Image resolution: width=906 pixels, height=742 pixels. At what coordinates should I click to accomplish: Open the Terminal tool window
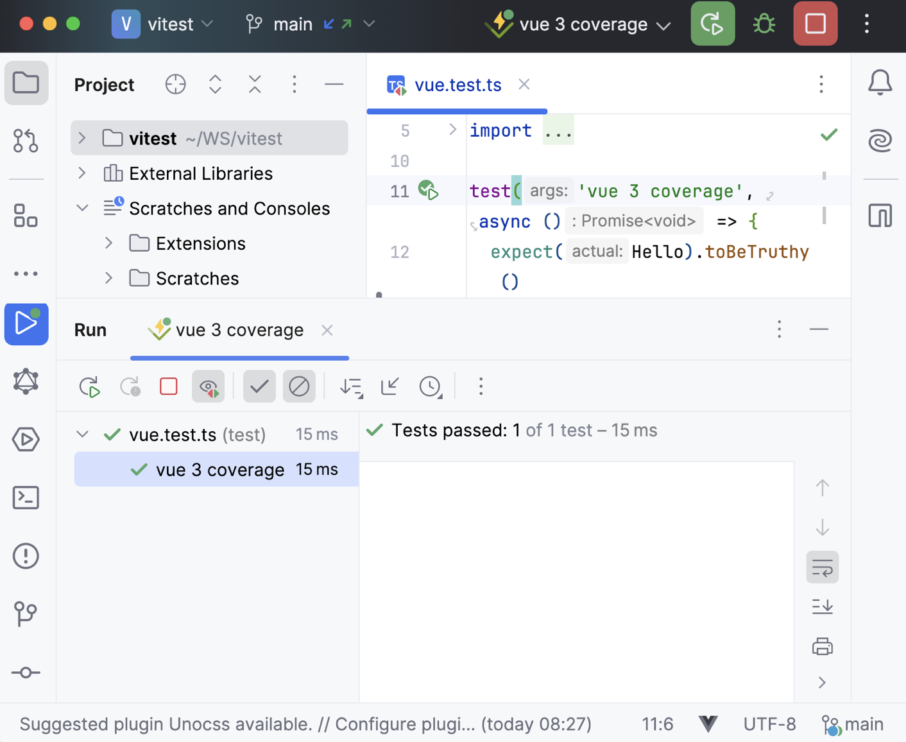[x=26, y=497]
